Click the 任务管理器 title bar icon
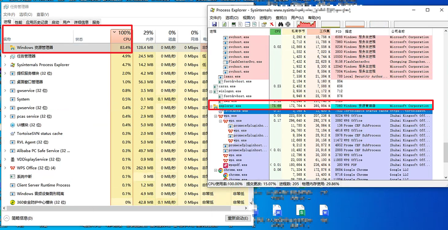The image size is (448, 230). point(6,7)
